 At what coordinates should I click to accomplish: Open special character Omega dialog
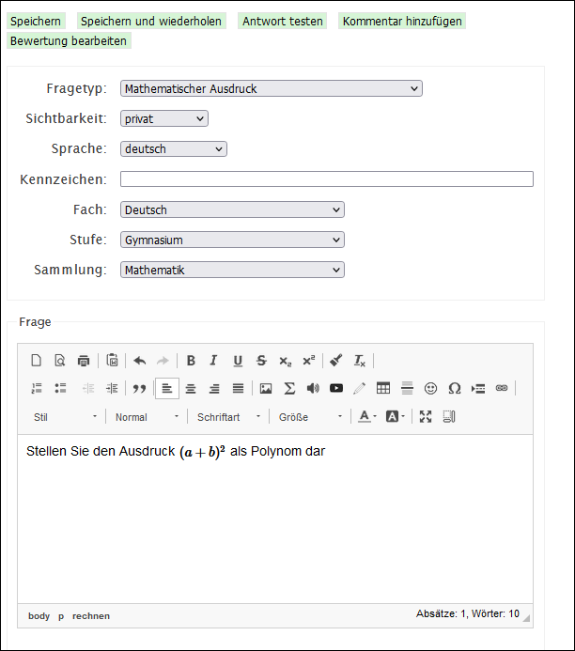click(x=455, y=388)
